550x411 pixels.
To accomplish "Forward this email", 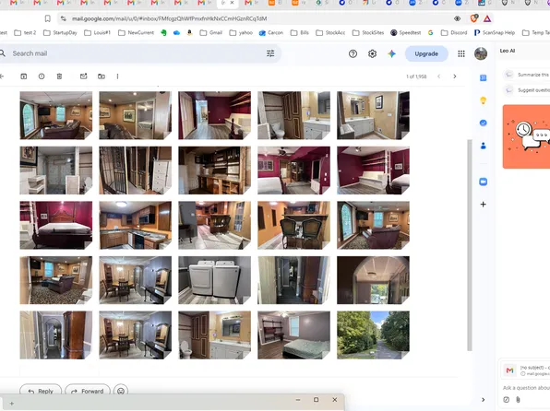I will (x=88, y=391).
